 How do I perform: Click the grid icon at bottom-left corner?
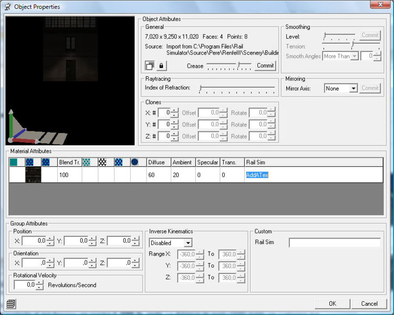(x=11, y=303)
